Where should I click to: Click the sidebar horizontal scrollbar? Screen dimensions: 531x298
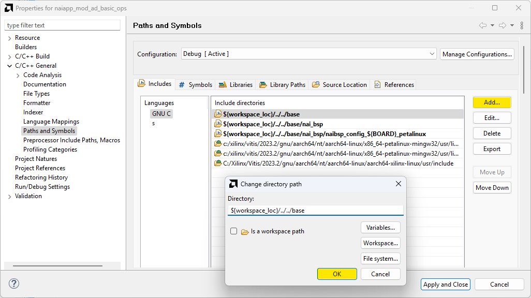click(x=57, y=266)
